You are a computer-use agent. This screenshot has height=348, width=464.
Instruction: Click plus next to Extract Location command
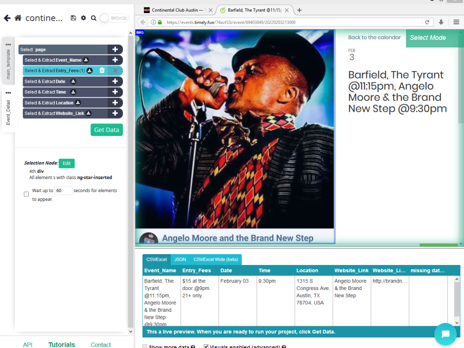[x=115, y=103]
